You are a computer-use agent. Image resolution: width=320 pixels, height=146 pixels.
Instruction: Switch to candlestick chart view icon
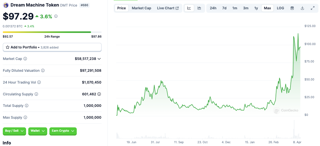coord(199,8)
